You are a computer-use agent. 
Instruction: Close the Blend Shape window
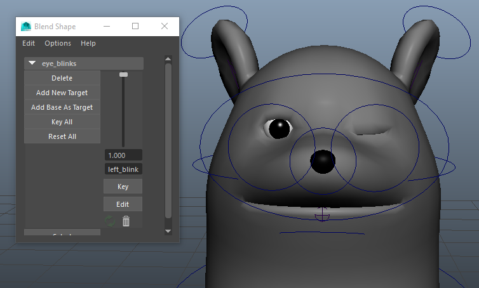pyautogui.click(x=165, y=27)
